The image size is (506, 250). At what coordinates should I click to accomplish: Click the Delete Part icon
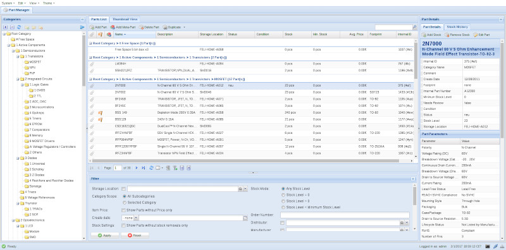tap(141, 27)
